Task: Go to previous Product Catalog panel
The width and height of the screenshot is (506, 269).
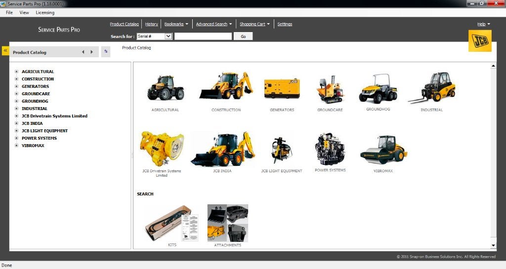Action: [x=83, y=52]
